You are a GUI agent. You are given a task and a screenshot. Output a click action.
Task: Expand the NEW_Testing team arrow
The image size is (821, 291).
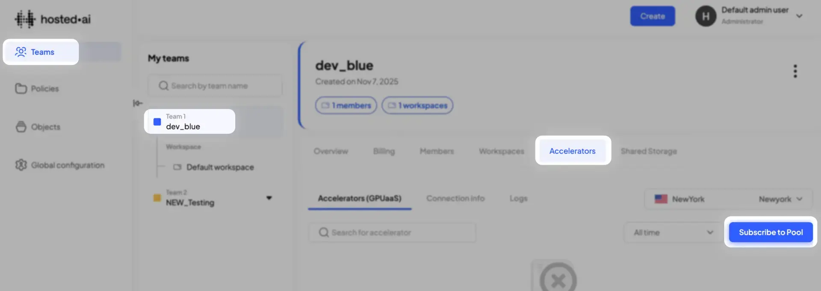(269, 198)
